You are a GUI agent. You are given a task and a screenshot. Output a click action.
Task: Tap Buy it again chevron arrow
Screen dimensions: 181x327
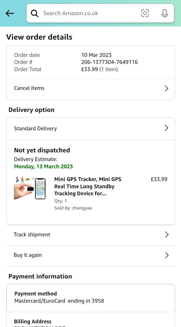pyautogui.click(x=167, y=255)
